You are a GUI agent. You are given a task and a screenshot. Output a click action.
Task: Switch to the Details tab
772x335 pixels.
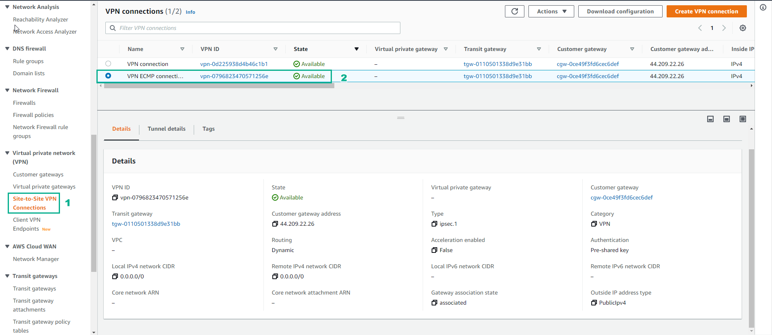tap(121, 129)
